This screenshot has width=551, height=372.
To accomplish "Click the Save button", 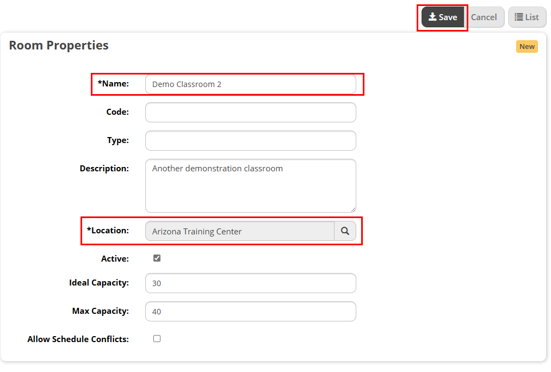I will [443, 17].
